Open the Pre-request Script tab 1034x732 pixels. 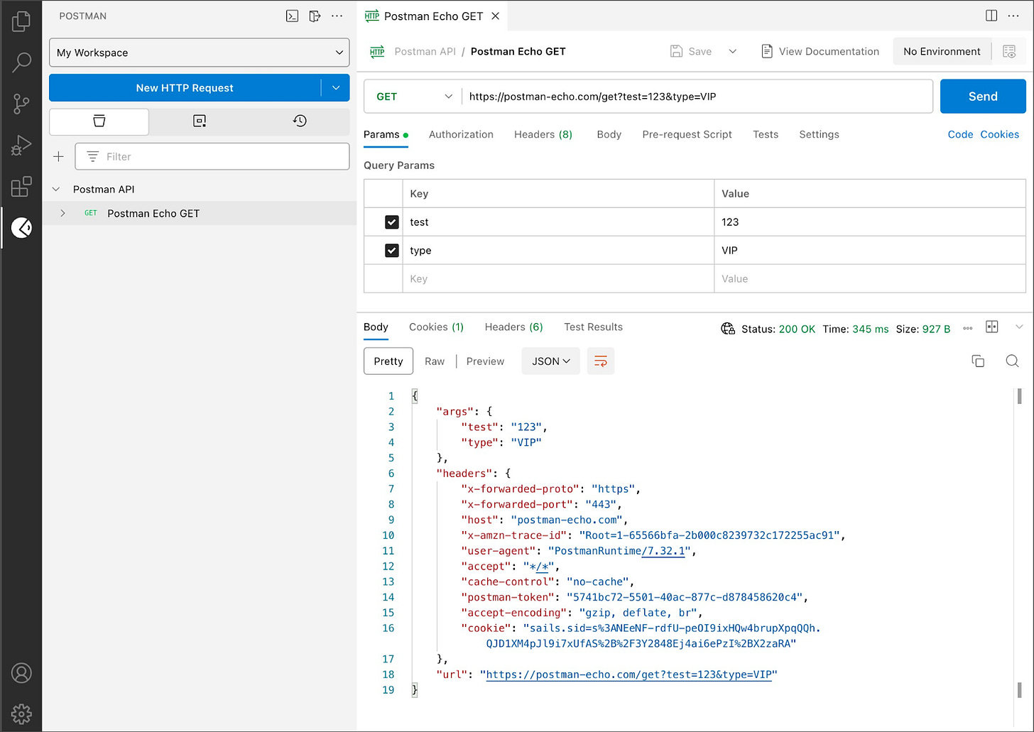687,134
